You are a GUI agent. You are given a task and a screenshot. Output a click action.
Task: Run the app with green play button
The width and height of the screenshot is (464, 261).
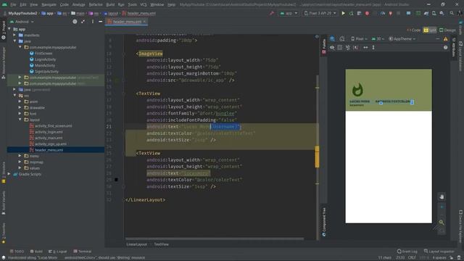point(343,13)
